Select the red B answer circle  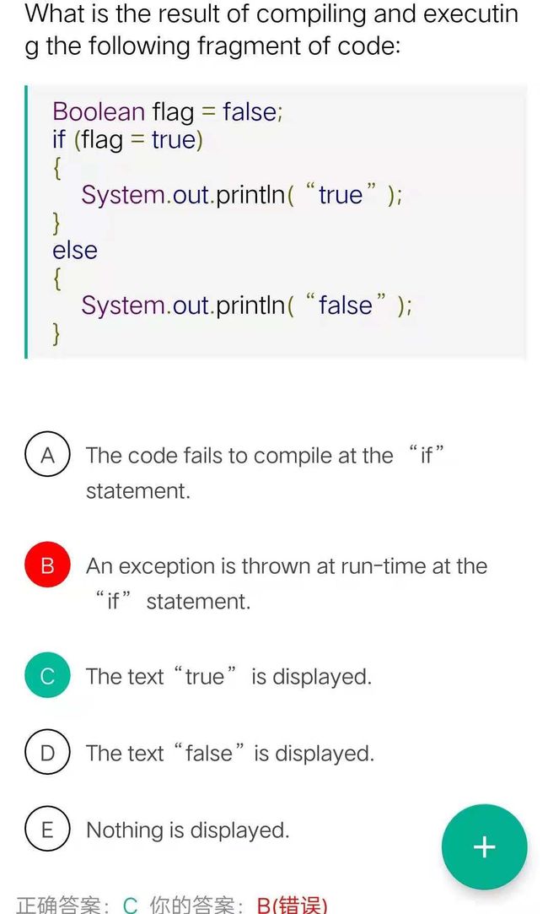coord(48,565)
